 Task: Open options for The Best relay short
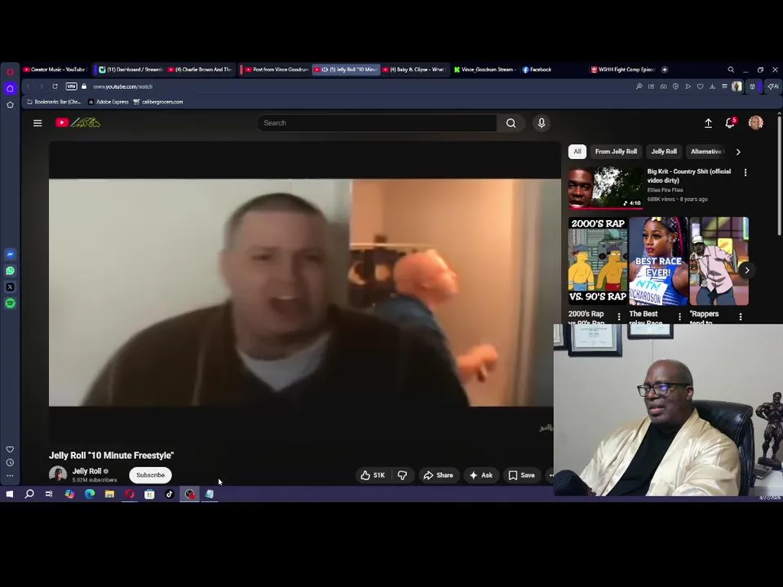(x=679, y=316)
